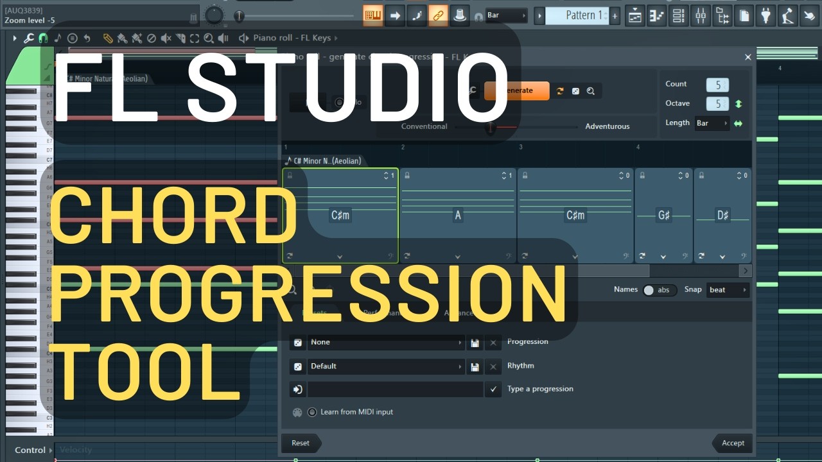Expand the D♯ chord options chevron
The image size is (822, 462).
(722, 257)
